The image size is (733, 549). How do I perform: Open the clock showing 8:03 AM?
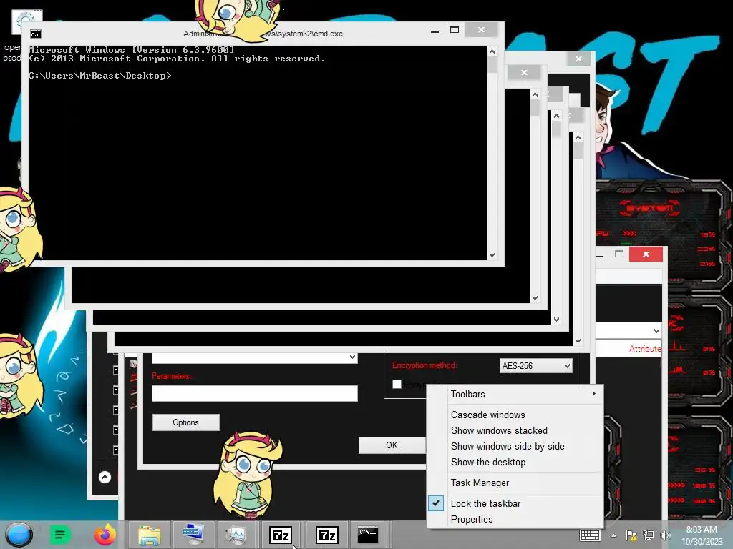(702, 535)
